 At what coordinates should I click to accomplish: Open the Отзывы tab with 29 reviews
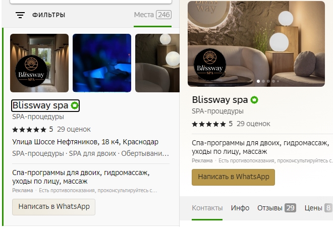(276, 208)
